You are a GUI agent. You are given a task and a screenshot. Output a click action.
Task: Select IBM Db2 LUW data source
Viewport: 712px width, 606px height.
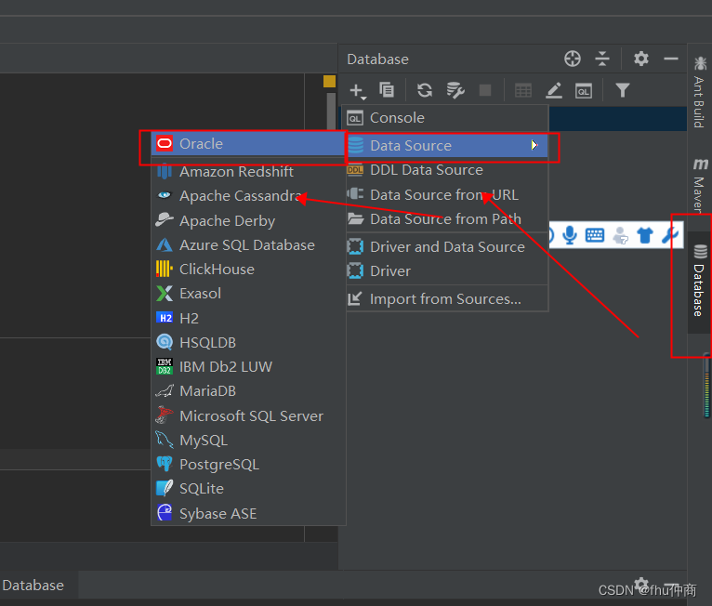[x=248, y=367]
